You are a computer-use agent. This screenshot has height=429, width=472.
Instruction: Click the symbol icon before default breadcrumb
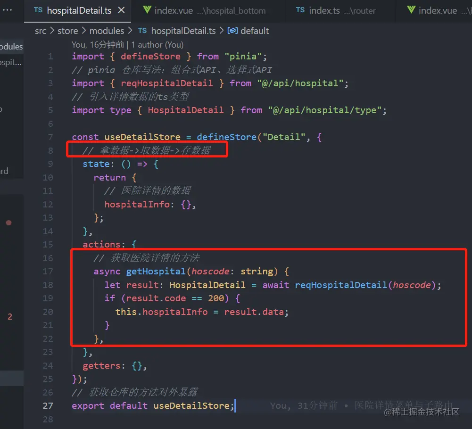tap(232, 31)
